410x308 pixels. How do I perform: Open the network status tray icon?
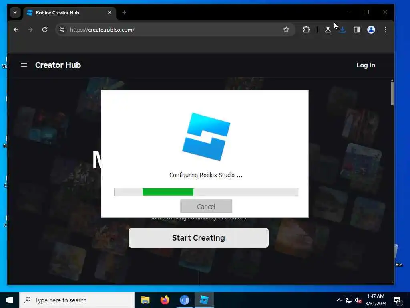tap(349, 300)
